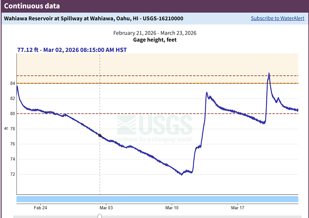Screen dimensions: 309x218
Task: Click the Gage height, feet chart title
Action: (155, 40)
